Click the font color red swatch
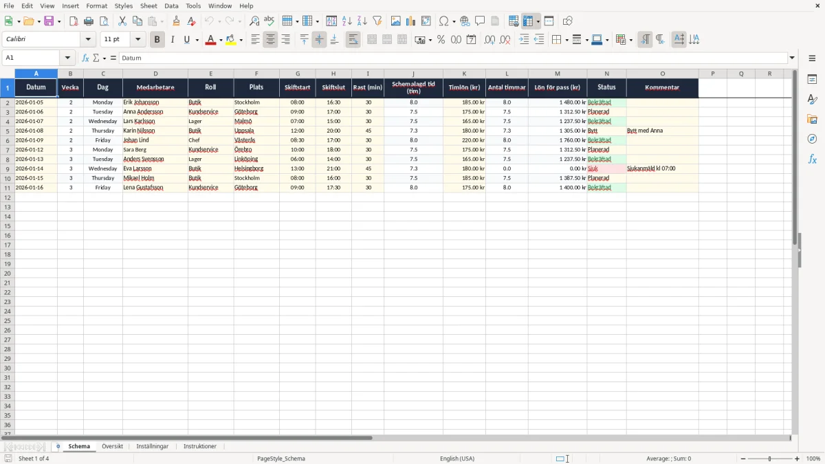Viewport: 825px width, 464px height. (x=210, y=40)
